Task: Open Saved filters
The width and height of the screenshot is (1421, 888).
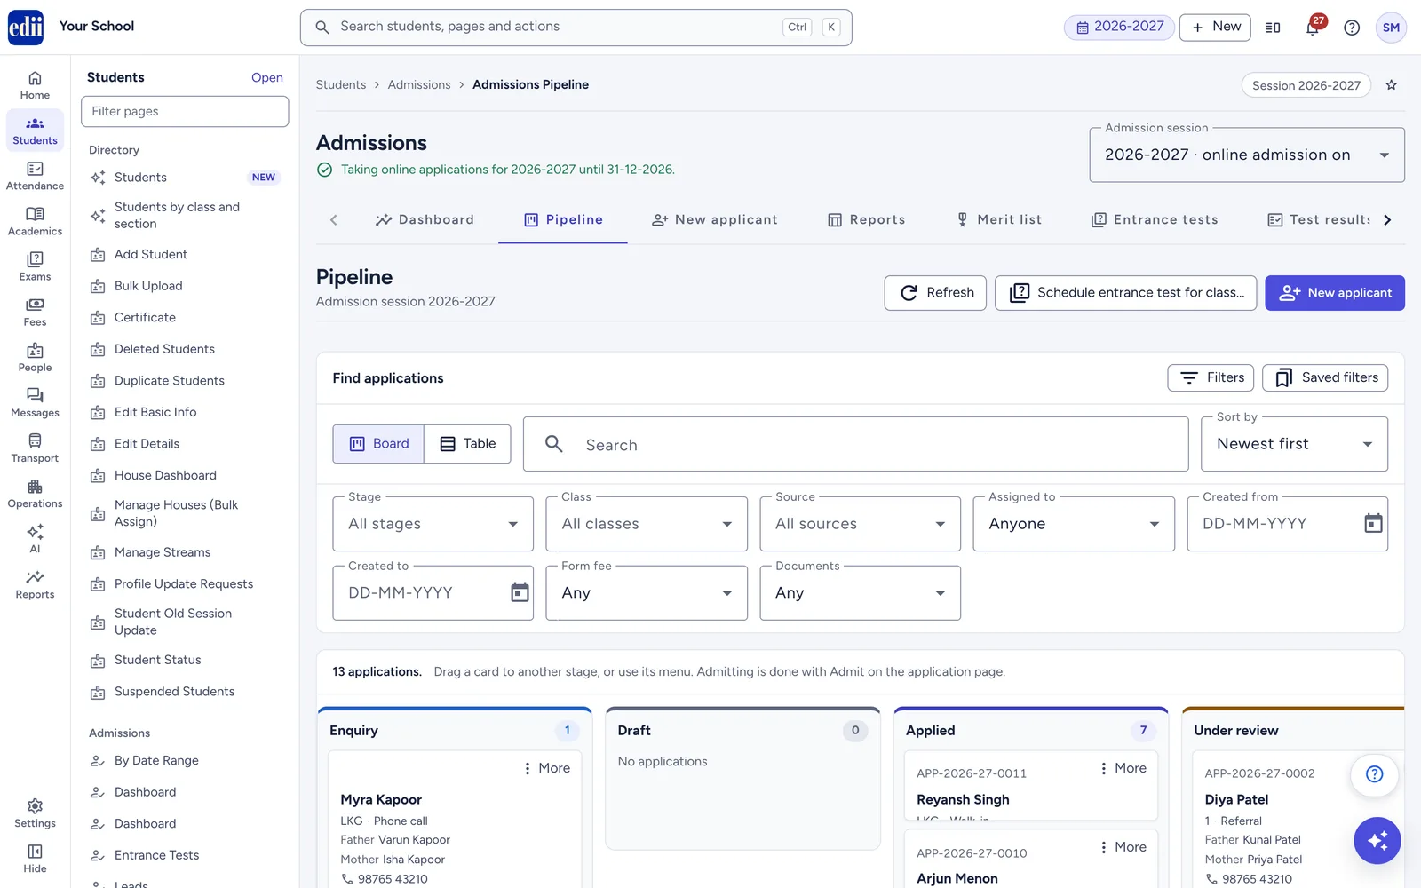Action: (1325, 378)
